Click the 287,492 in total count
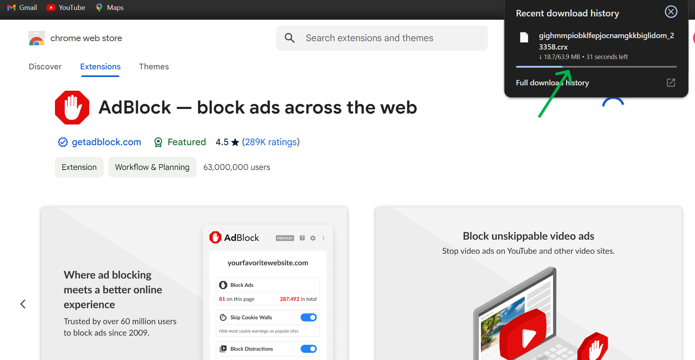This screenshot has width=695, height=360. [x=298, y=299]
